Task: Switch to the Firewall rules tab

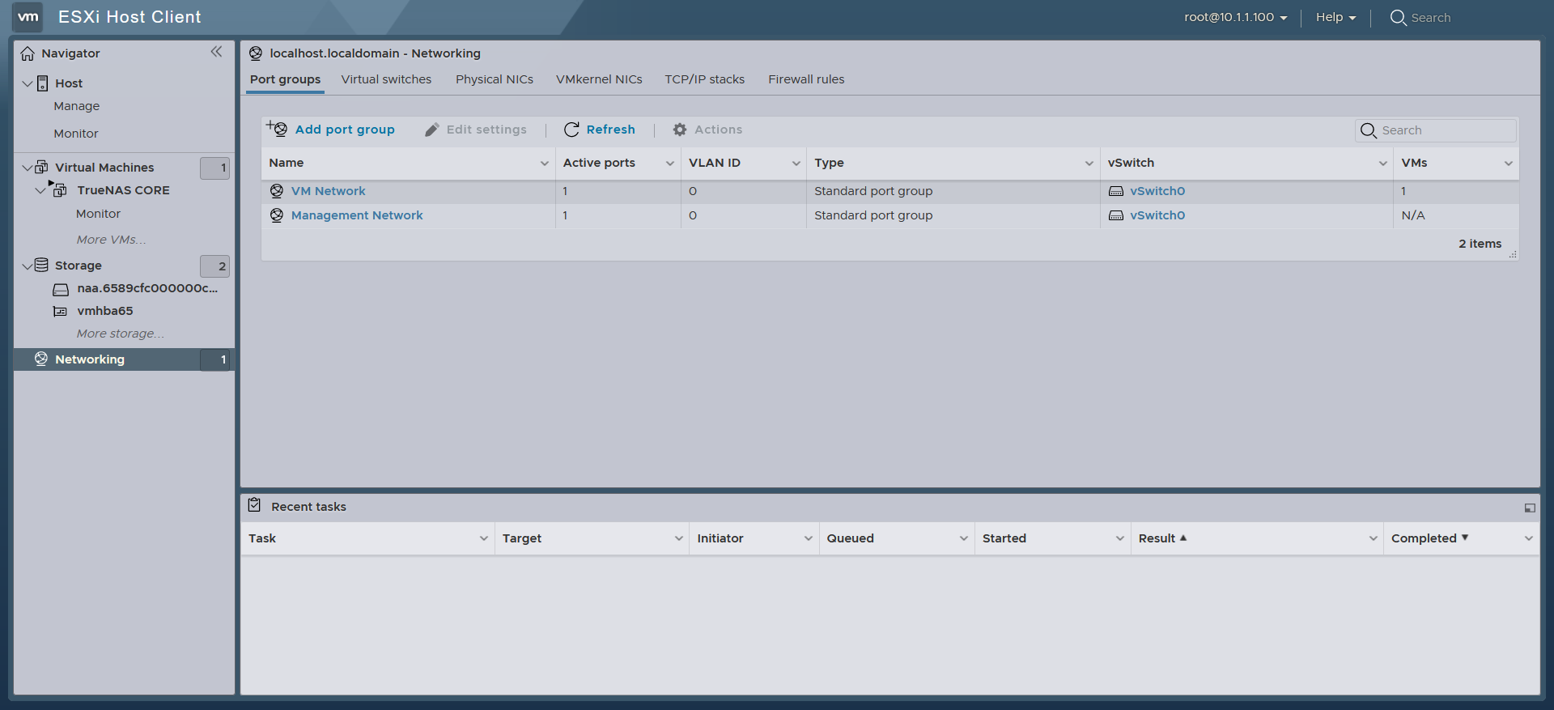Action: point(806,79)
